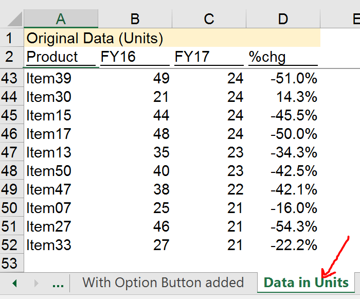
Task: Switch to With Option Button added tab
Action: 163,283
